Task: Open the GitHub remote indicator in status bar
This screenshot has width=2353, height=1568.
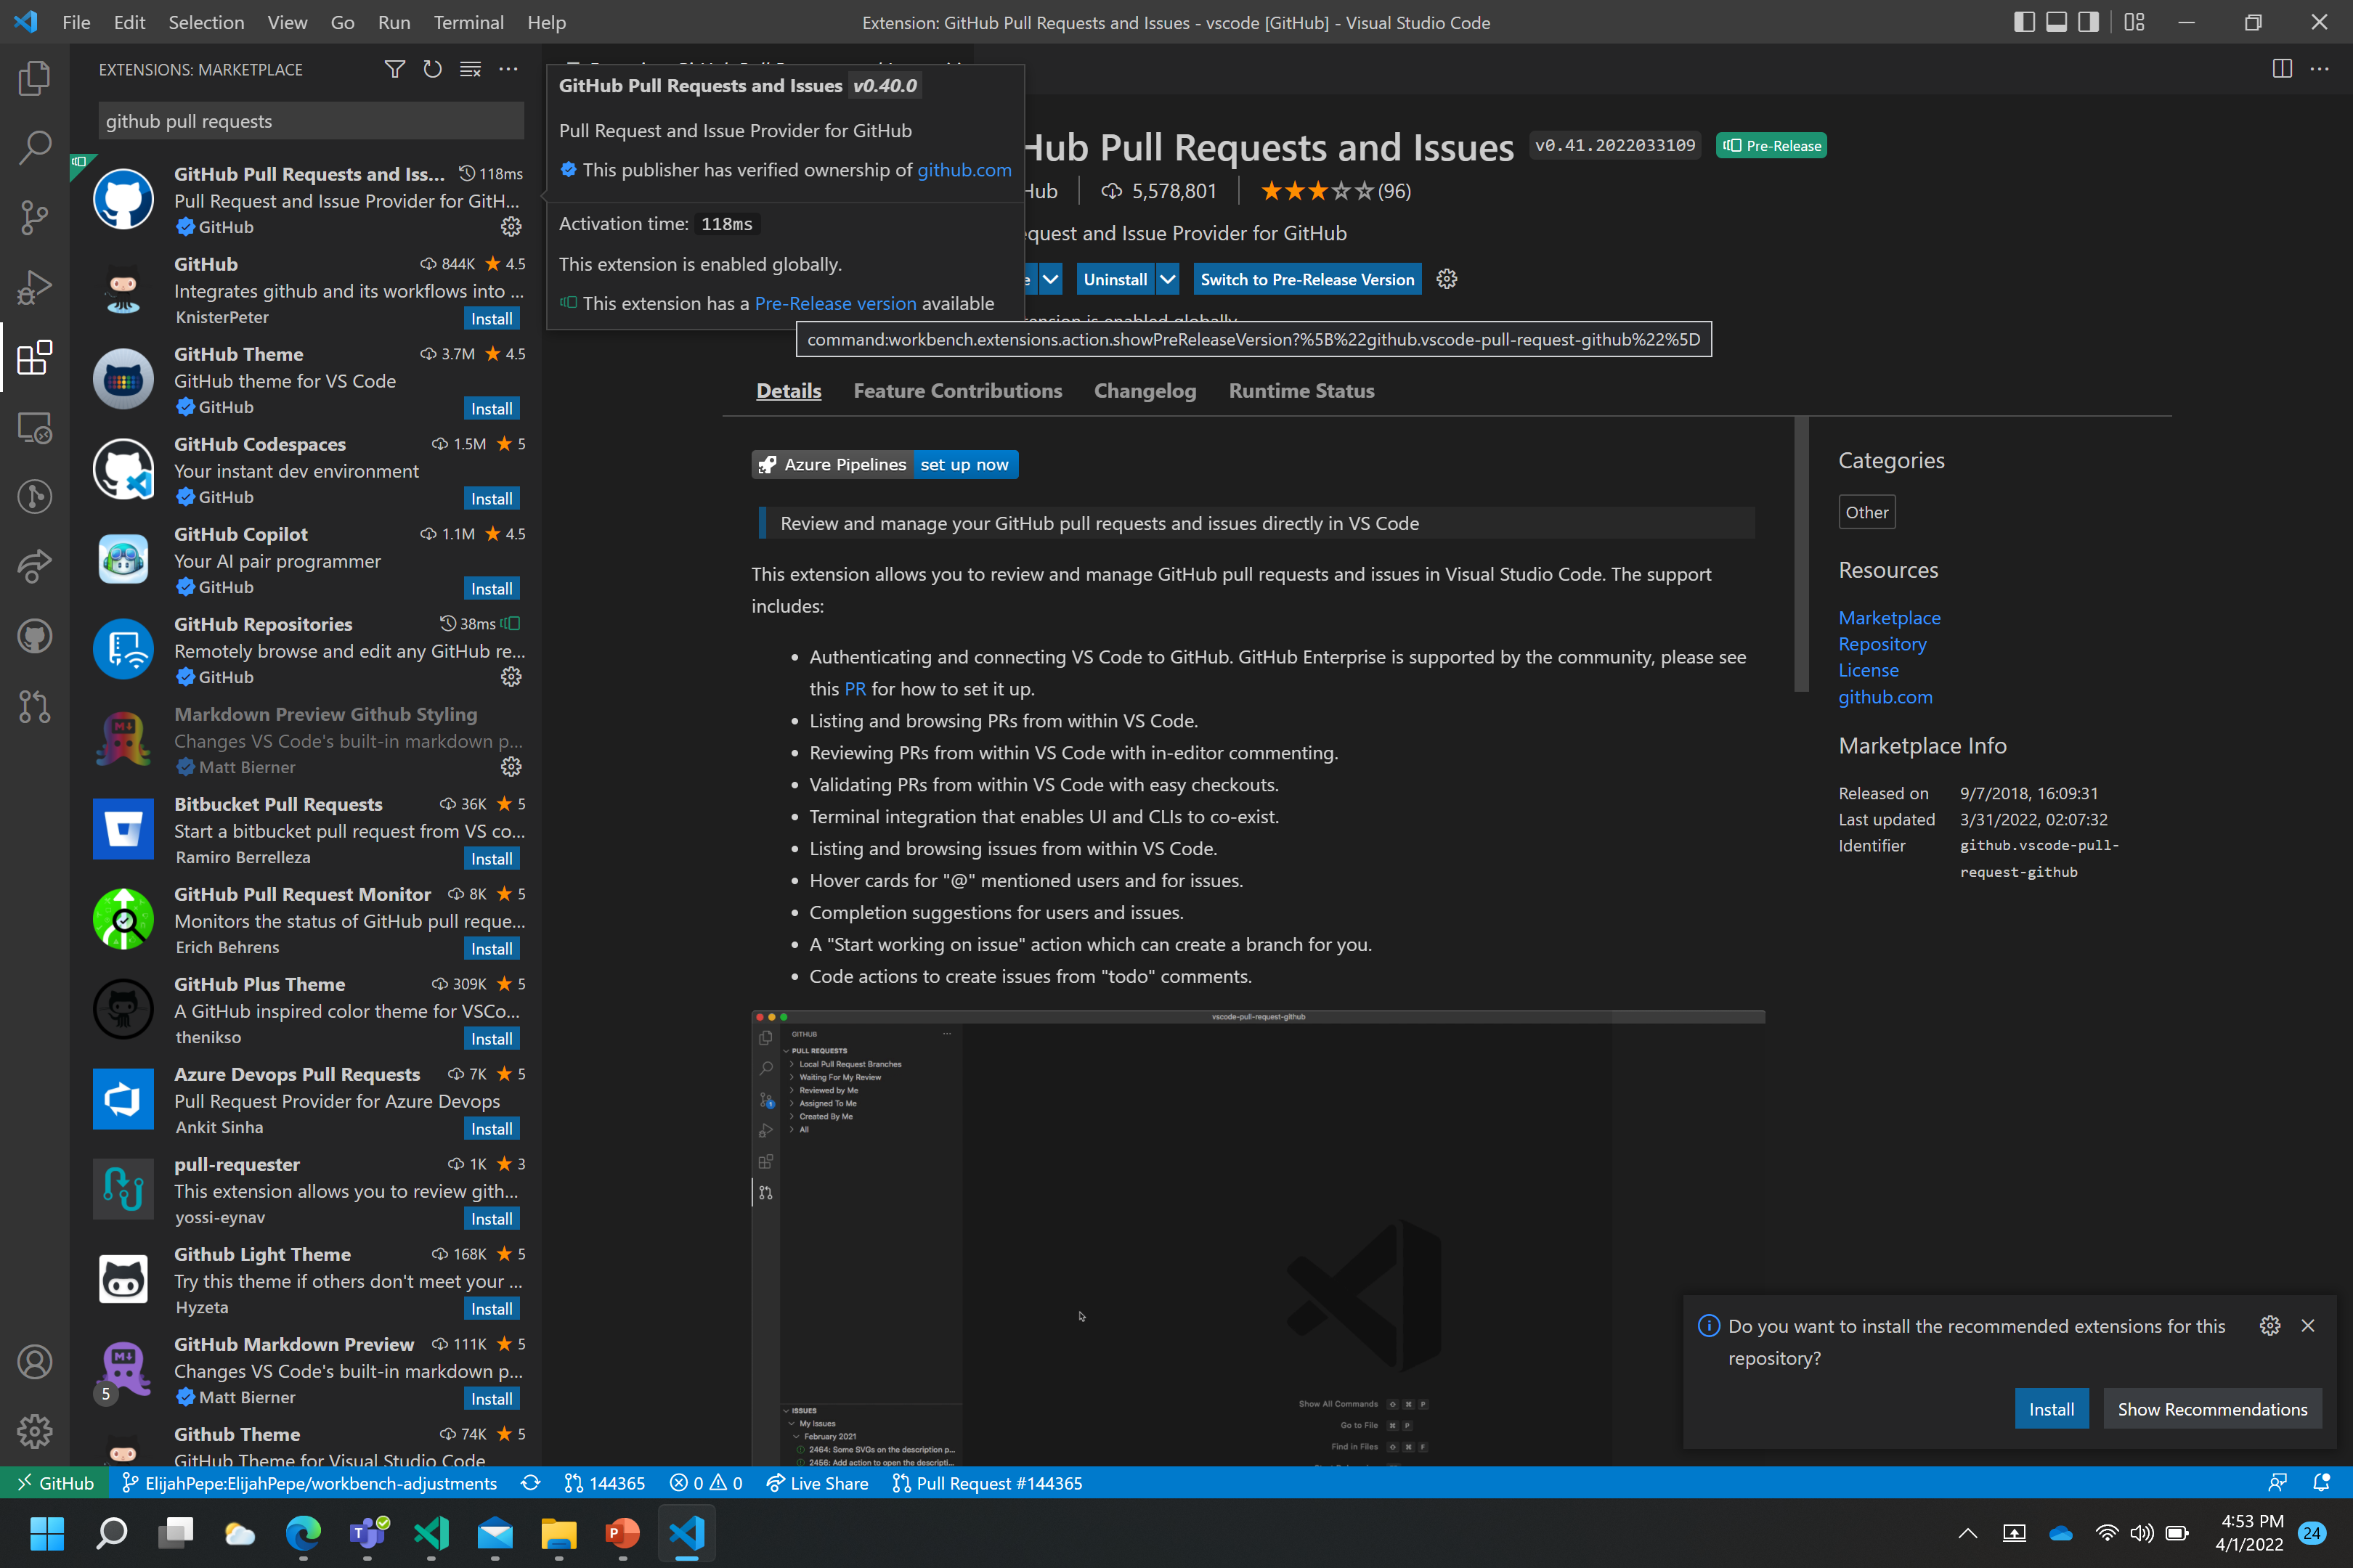Action: click(54, 1483)
